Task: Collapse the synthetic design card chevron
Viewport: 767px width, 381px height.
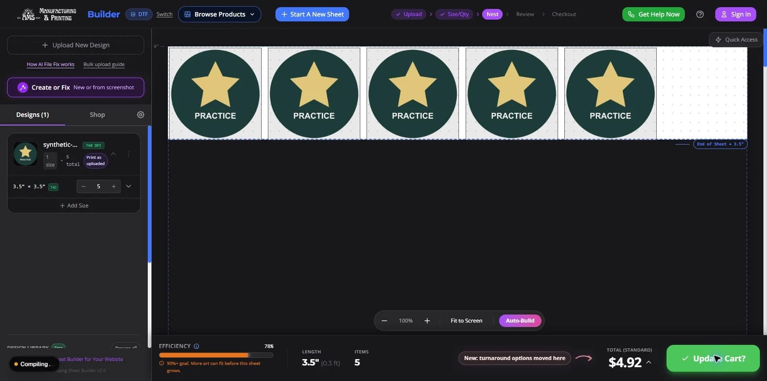Action: [113, 154]
